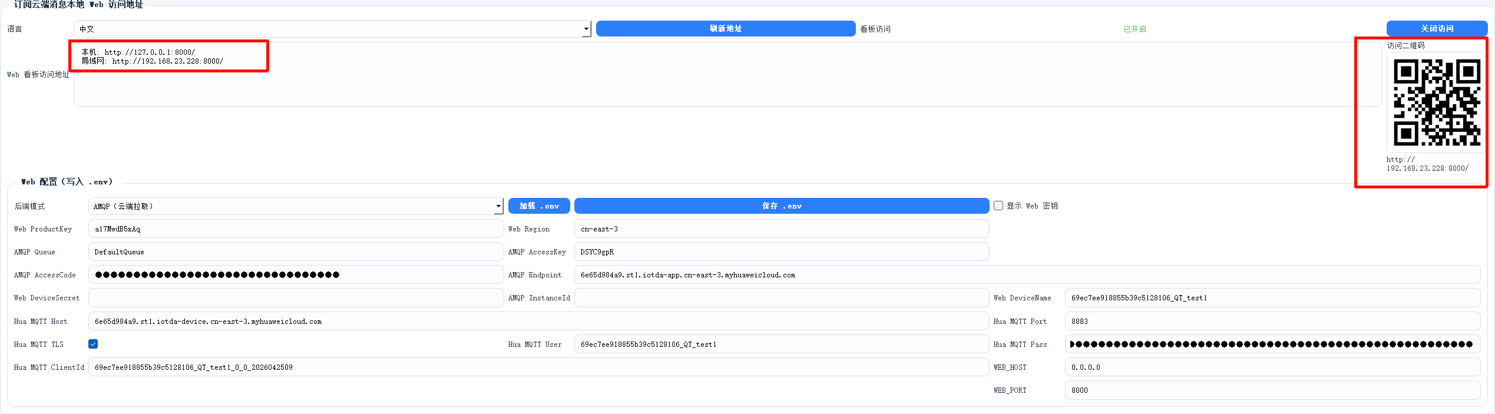Click the Web ProductKey input field
This screenshot has height=414, width=1495.
coord(296,229)
